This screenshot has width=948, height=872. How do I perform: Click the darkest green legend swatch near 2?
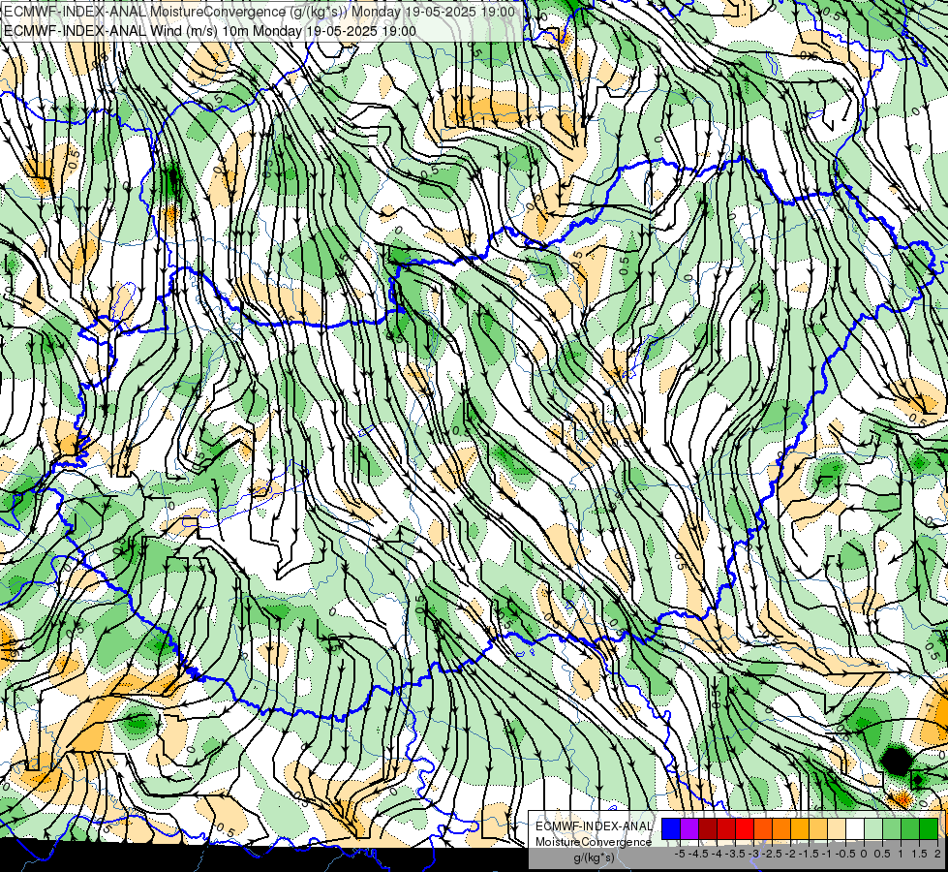929,829
